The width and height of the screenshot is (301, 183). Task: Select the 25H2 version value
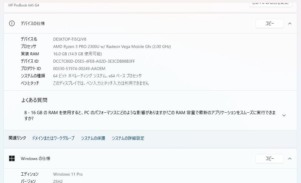(58, 181)
